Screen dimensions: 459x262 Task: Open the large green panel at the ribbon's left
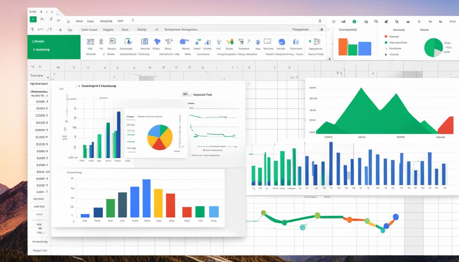tap(54, 47)
